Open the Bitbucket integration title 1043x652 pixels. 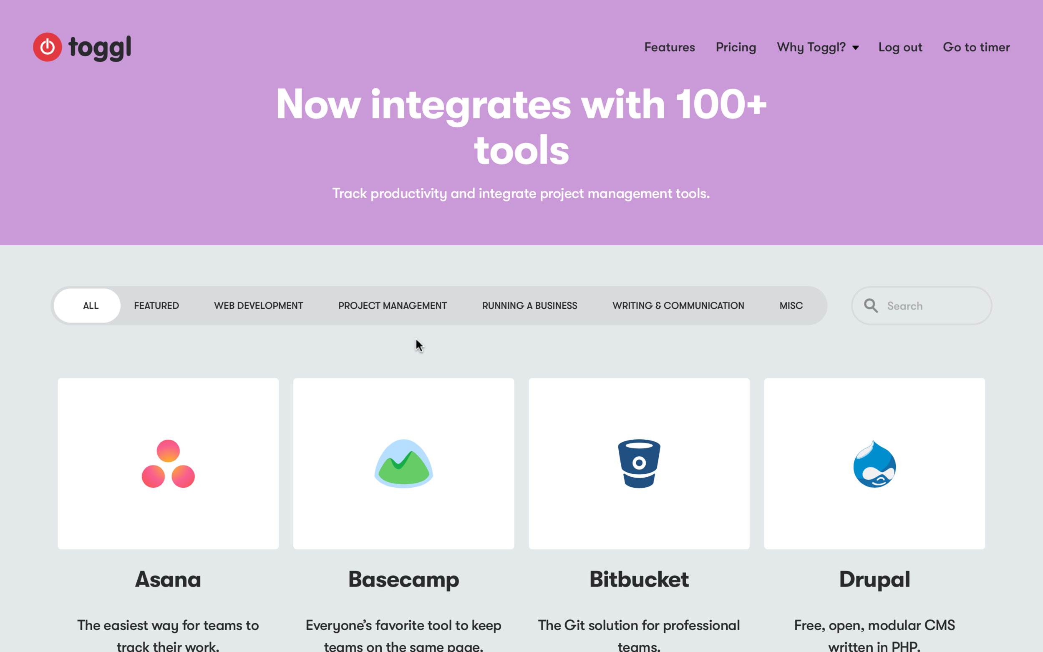coord(639,579)
